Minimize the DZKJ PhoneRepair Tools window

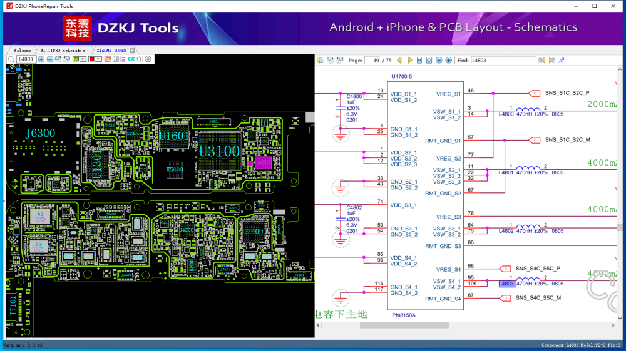tap(576, 6)
